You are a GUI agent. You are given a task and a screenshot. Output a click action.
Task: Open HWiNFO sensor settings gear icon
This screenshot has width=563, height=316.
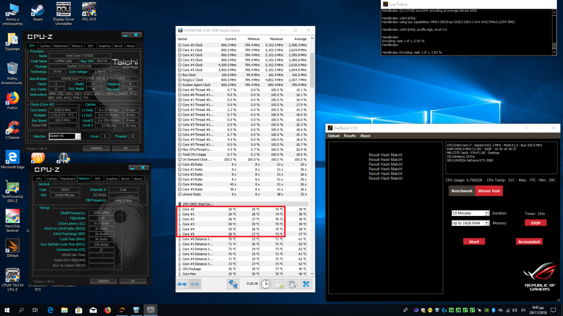(292, 284)
